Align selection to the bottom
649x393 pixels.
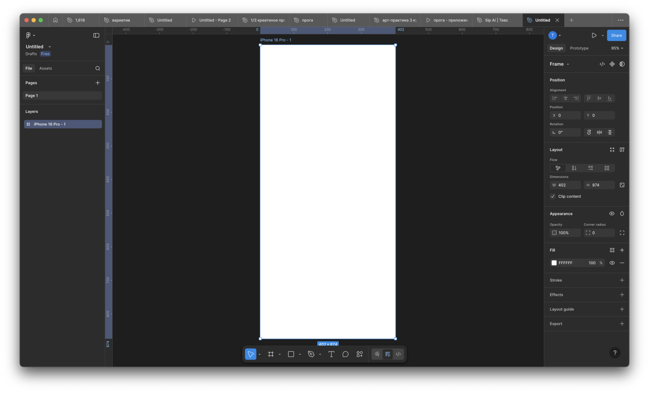pyautogui.click(x=610, y=98)
